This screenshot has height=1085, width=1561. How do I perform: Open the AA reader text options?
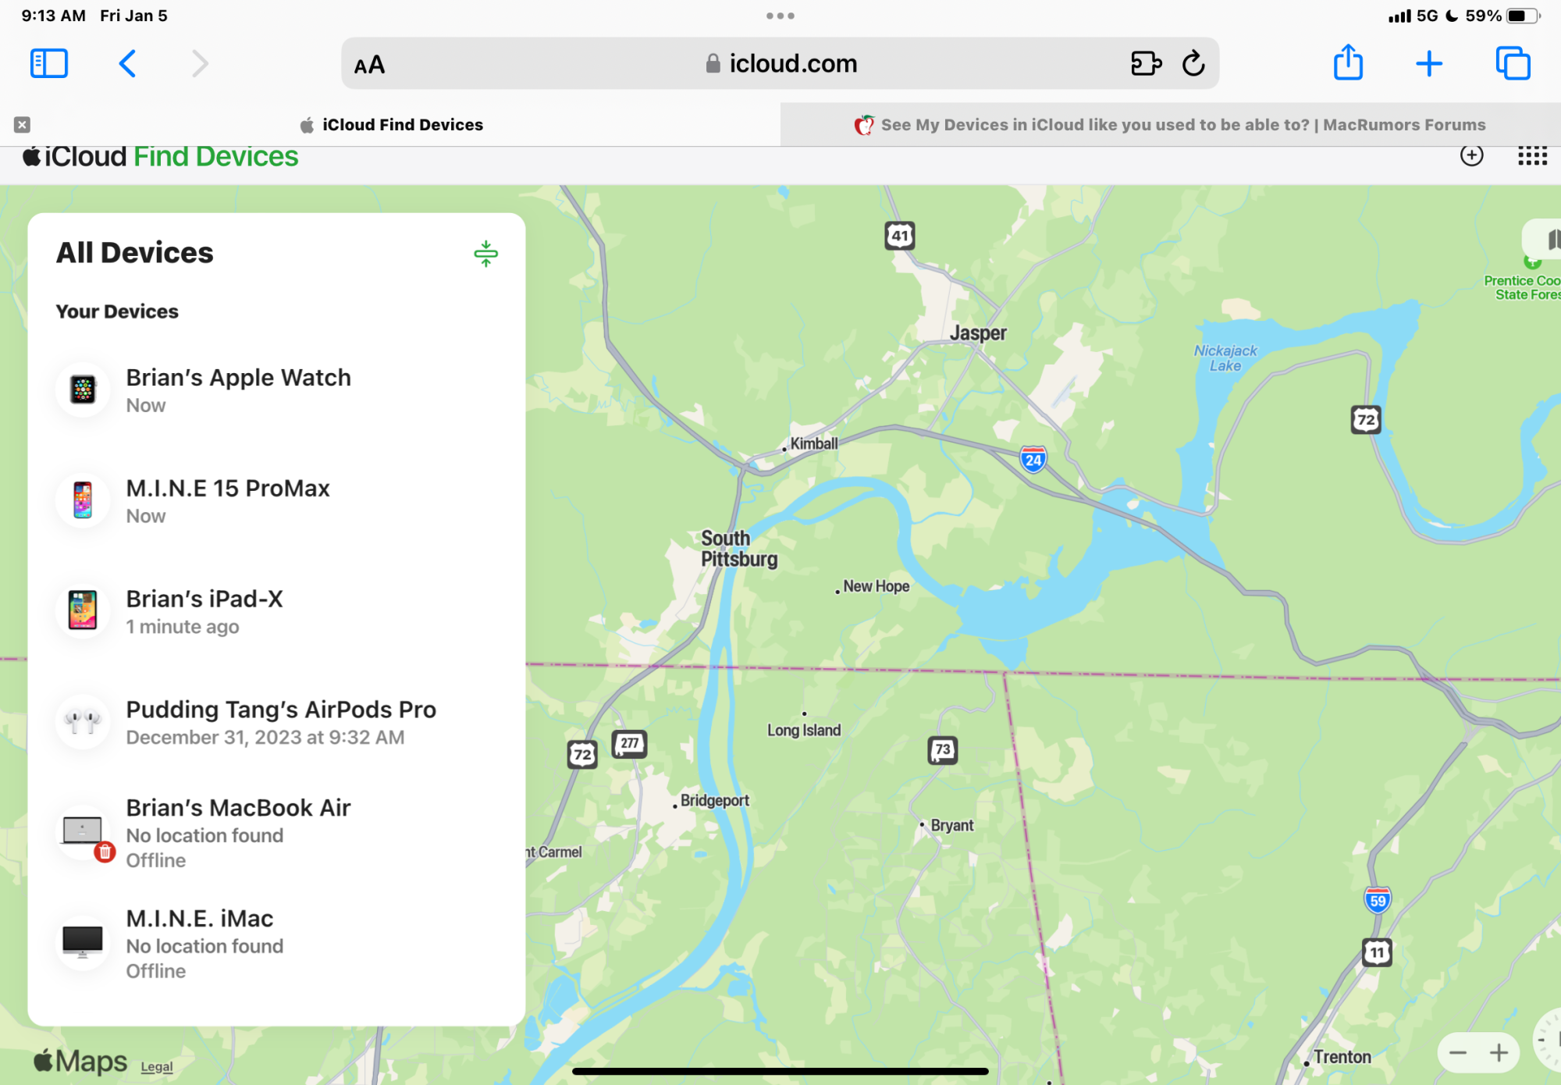click(369, 65)
